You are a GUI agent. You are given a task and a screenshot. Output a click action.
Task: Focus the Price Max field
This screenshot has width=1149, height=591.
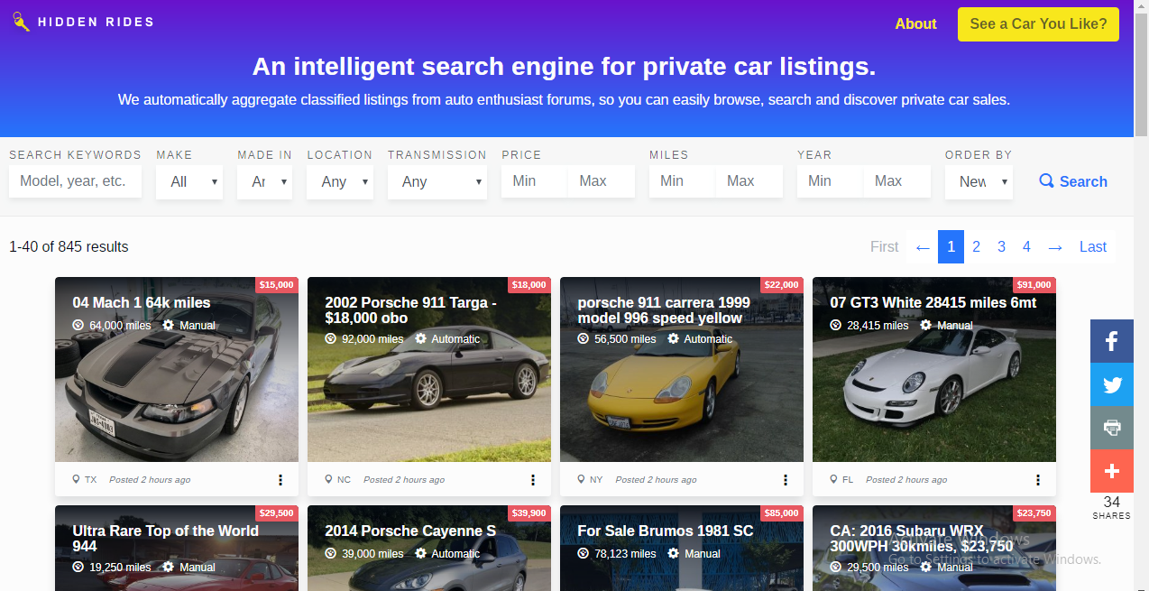[602, 181]
